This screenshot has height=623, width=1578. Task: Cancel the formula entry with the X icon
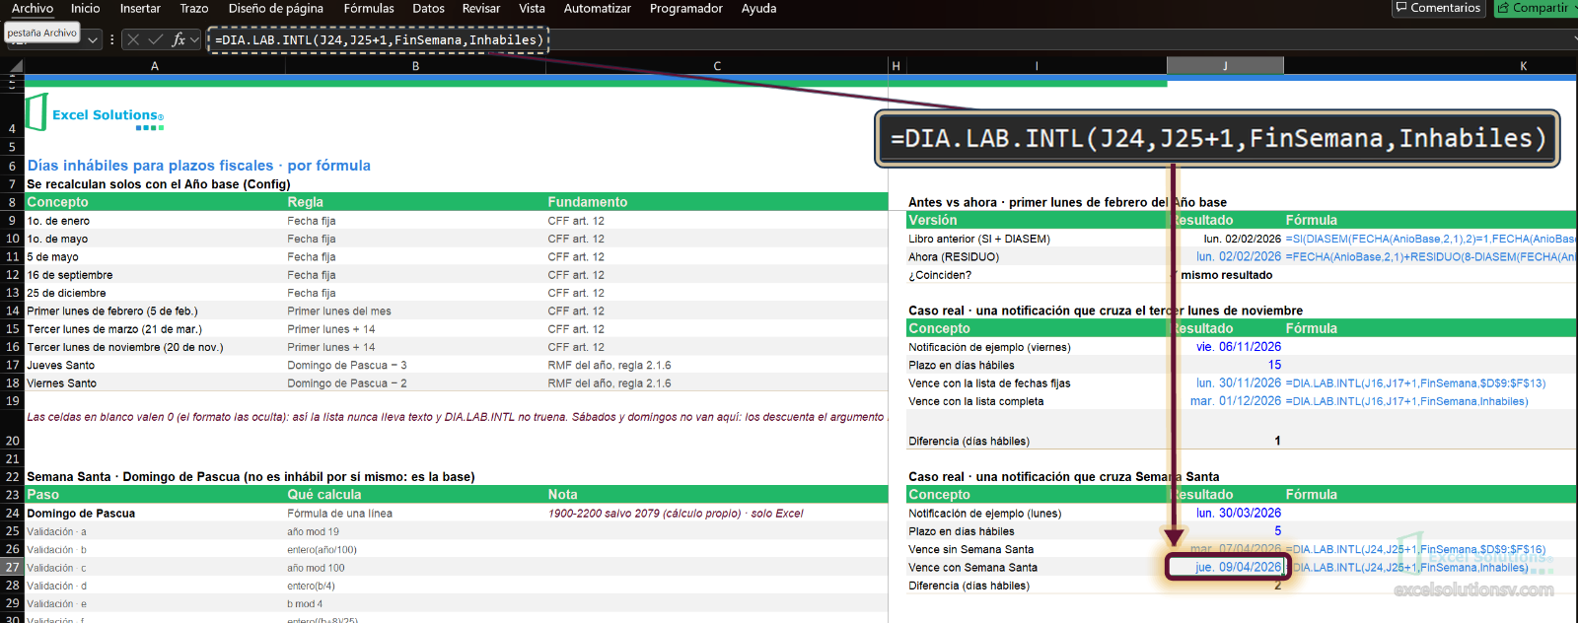133,39
